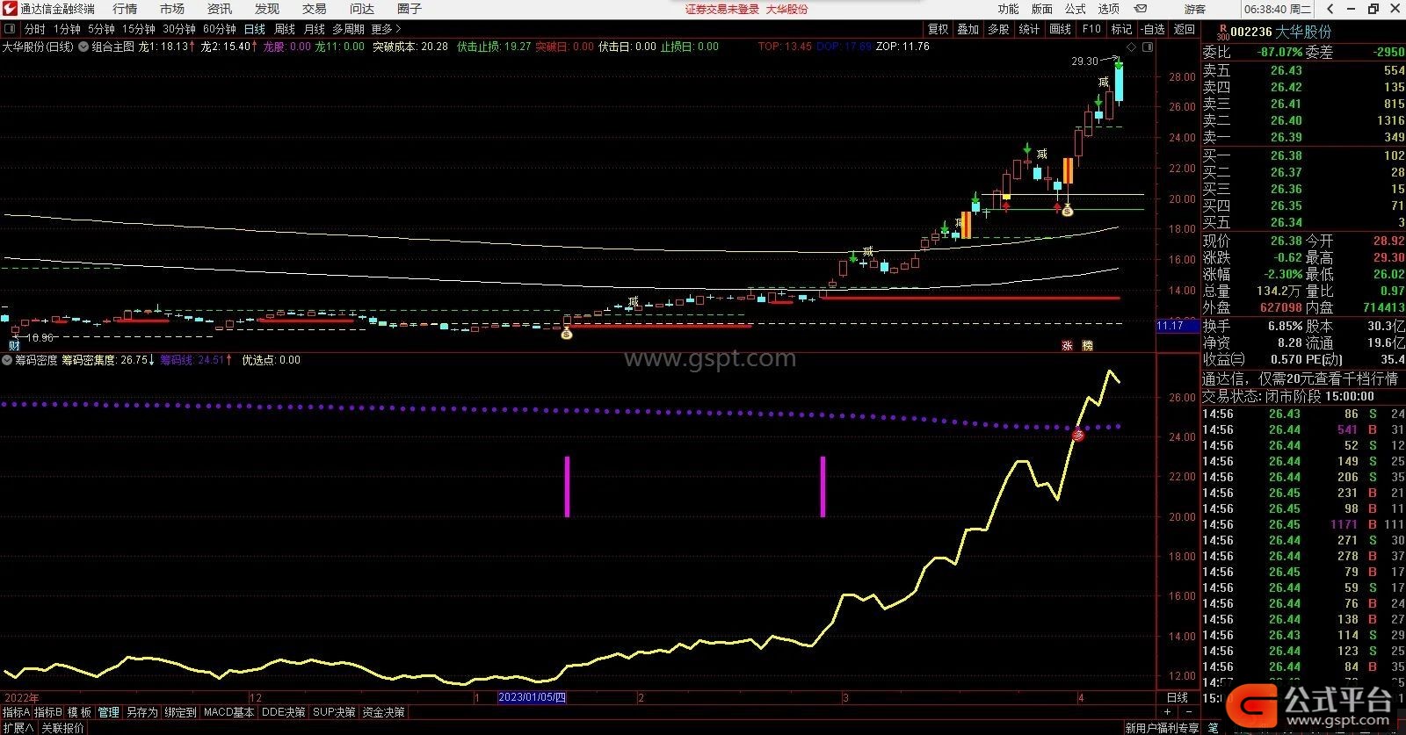This screenshot has width=1406, height=735.
Task: Click the money bag marker near price 19
Action: tap(1069, 210)
